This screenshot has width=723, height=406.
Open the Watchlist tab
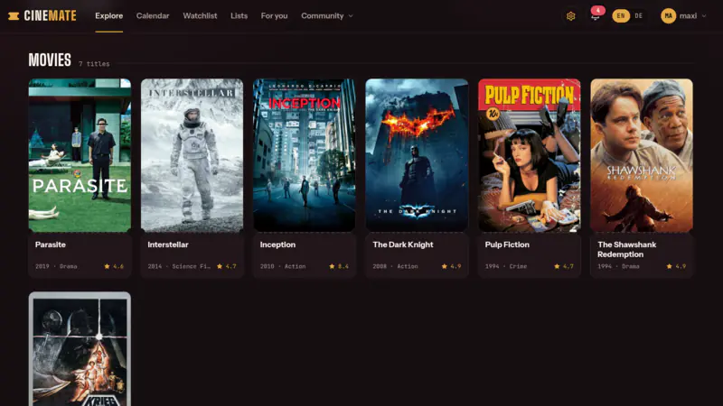tap(200, 16)
